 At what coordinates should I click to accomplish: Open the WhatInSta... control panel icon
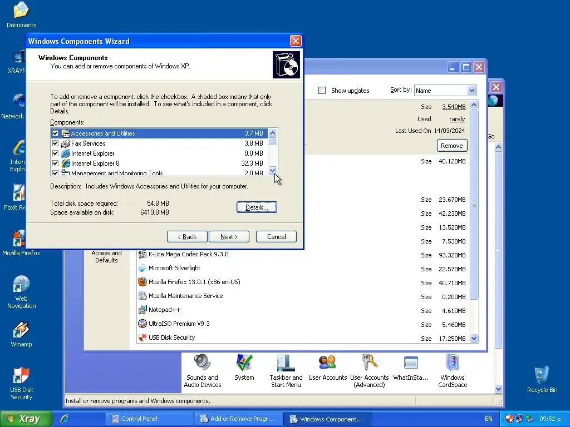(411, 367)
